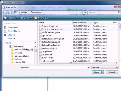
Task: Click the Unicode.txt file icon
Action: click(x=40, y=55)
